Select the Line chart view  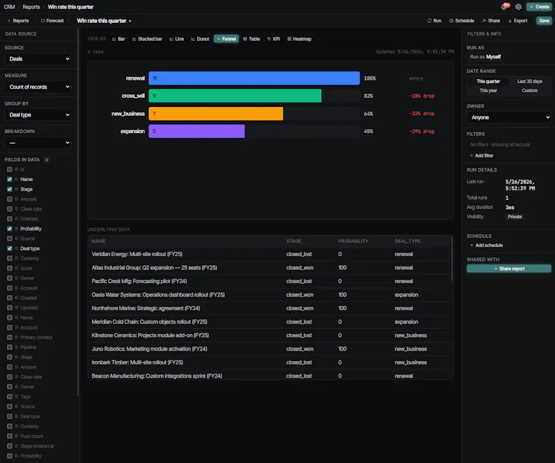point(177,39)
